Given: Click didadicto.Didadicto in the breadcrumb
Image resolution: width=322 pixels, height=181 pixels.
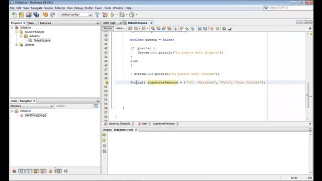Looking at the screenshot, I should click(x=119, y=124).
